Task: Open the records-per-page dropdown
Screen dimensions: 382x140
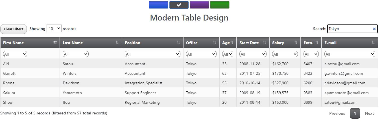Action: [54, 28]
